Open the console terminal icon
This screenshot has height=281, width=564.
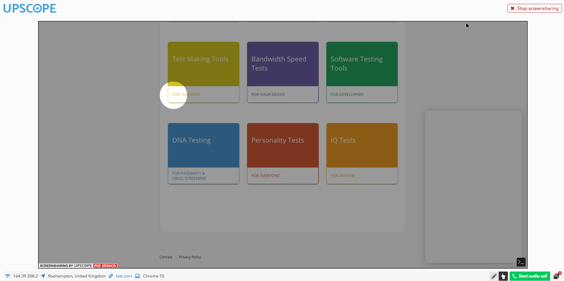(x=521, y=262)
